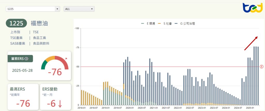The image size is (265, 111).
Task: Click the TEJ logo
Action: (253, 8)
